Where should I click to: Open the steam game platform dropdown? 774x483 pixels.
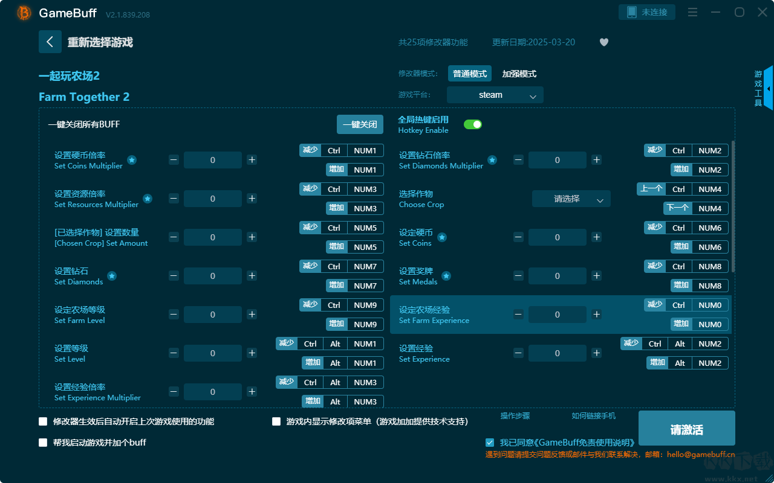pos(495,95)
